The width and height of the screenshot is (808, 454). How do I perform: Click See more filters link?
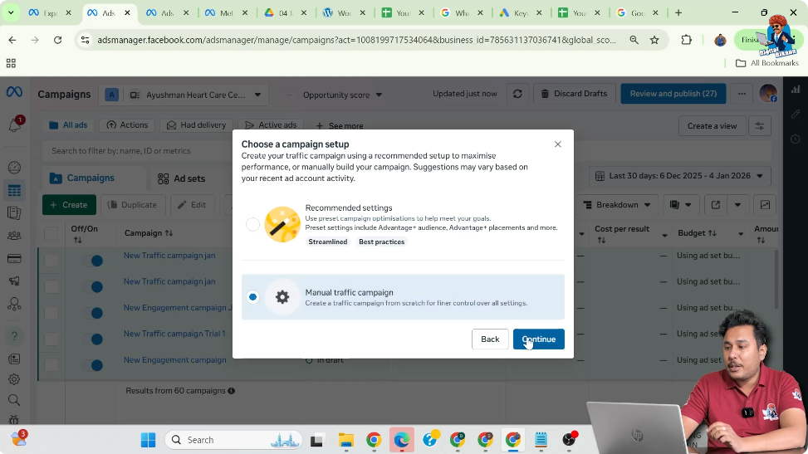point(340,125)
